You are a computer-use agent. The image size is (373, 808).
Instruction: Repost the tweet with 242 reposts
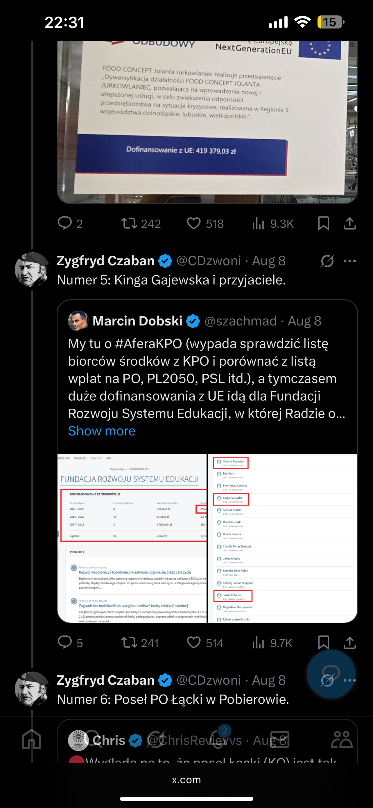(x=129, y=224)
